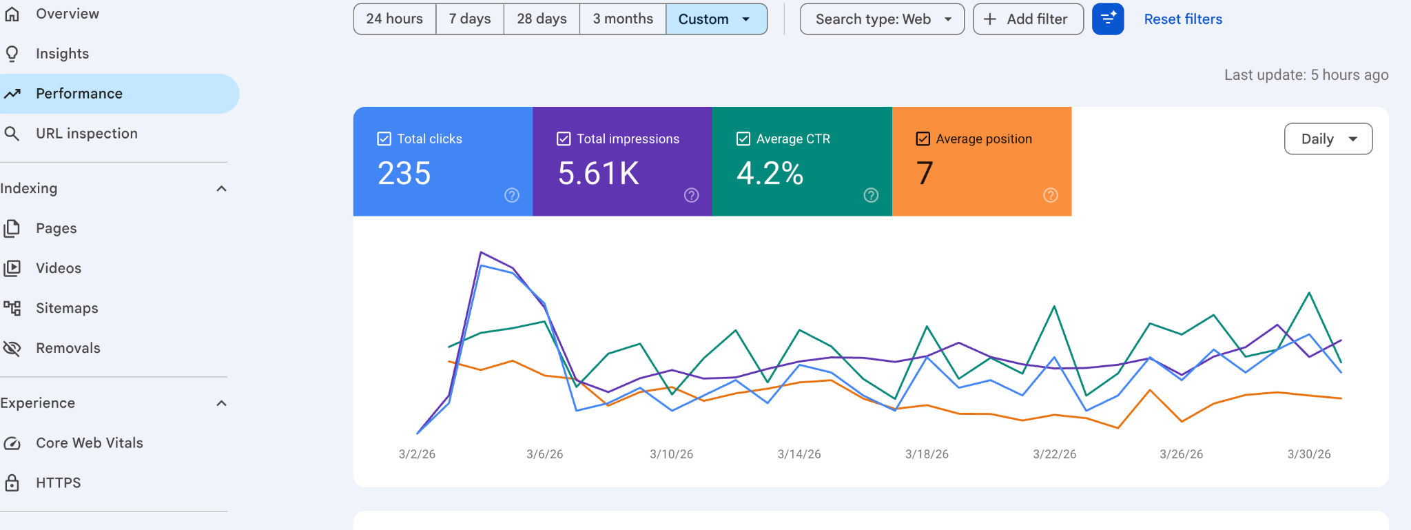Click the Insights lightbulb icon
The image size is (1411, 530).
pyautogui.click(x=12, y=54)
